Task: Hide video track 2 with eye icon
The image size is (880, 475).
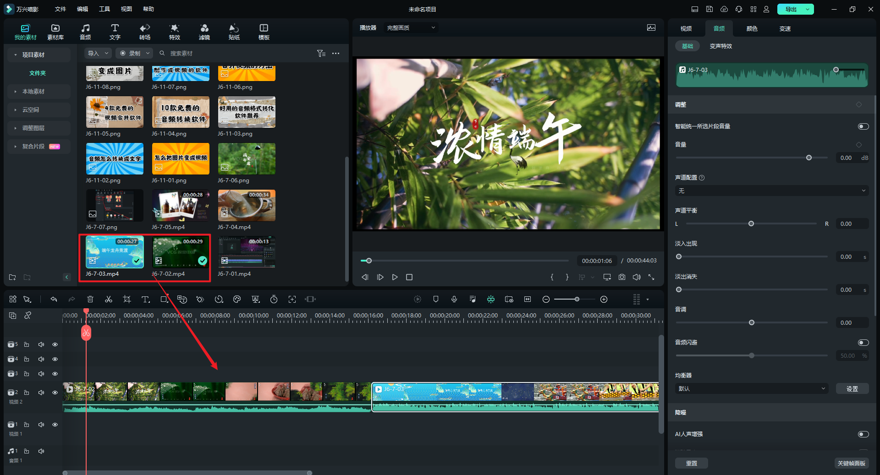Action: pos(55,393)
